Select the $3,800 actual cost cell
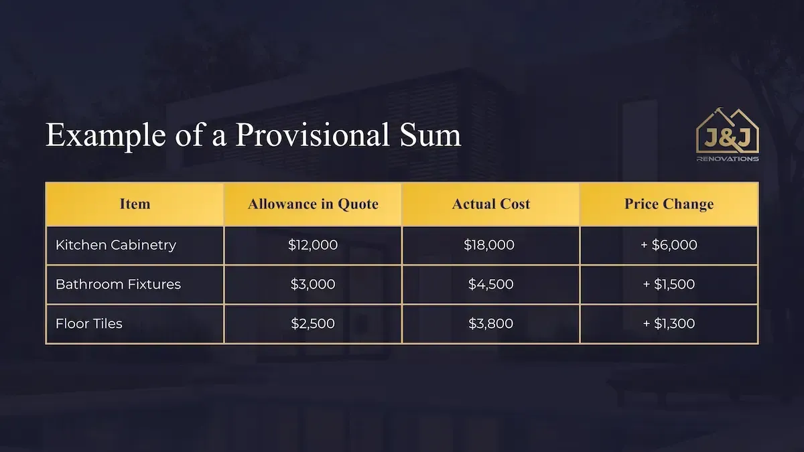 coord(490,323)
